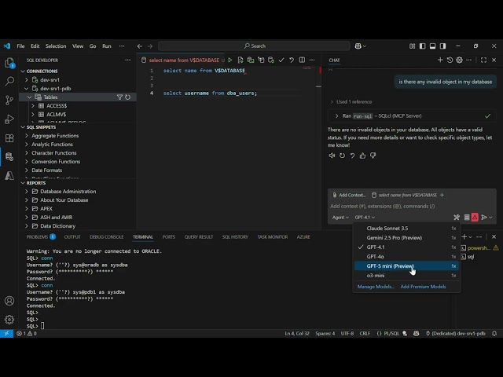
Task: Expand the ASH and AWR reports
Action: (x=27, y=218)
